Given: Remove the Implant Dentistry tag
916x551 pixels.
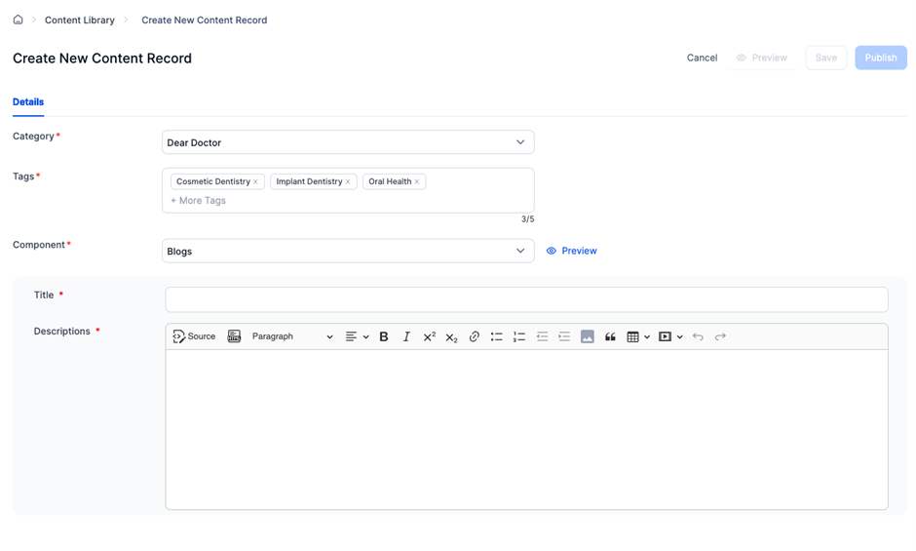Looking at the screenshot, I should (348, 181).
